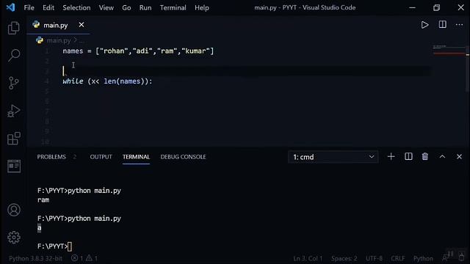This screenshot has height=264, width=470.
Task: Switch to the OUTPUT tab
Action: (101, 157)
